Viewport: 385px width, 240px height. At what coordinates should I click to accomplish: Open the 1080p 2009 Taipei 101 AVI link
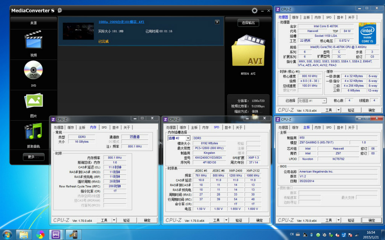click(x=121, y=22)
